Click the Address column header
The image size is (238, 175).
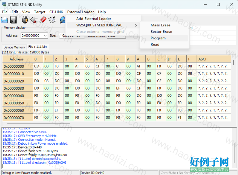18,59
